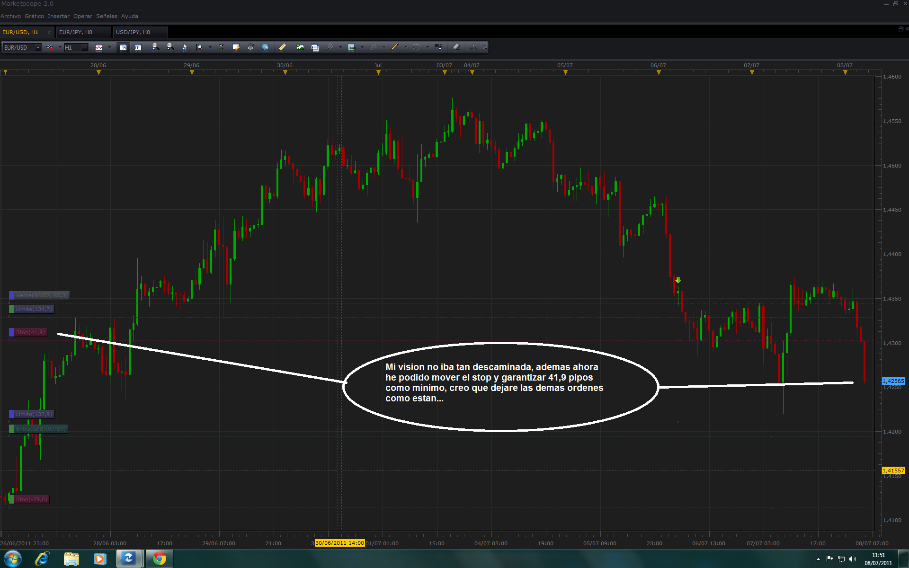Click the globe icon in toolbar
Image resolution: width=909 pixels, height=568 pixels.
[x=265, y=47]
